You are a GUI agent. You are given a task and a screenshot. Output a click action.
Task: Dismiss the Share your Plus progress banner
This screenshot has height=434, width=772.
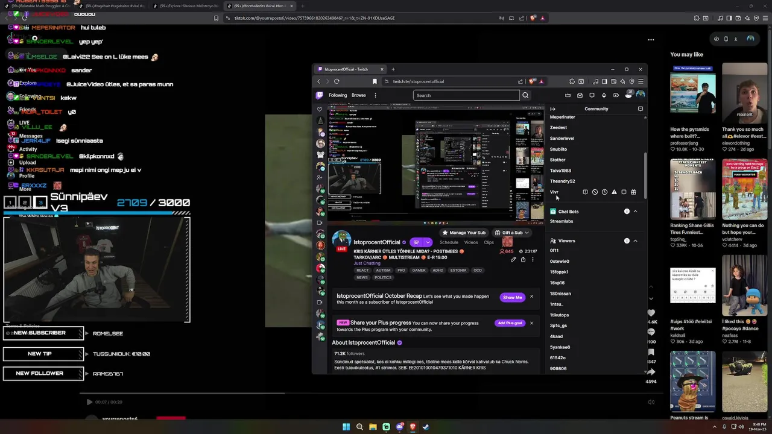pos(531,323)
